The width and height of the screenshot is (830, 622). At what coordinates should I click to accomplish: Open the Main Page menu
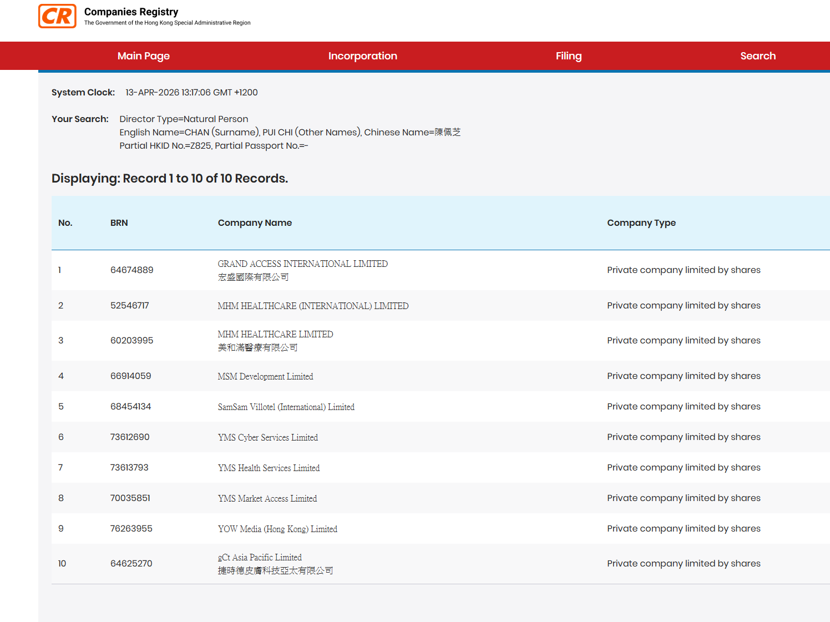tap(143, 56)
